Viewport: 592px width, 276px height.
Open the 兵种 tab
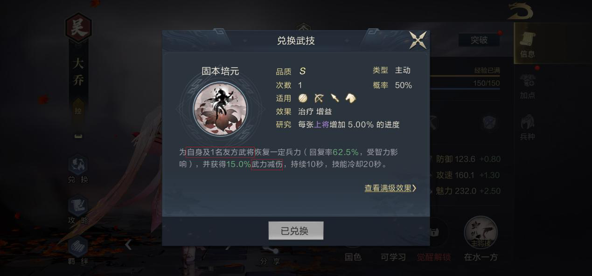tap(528, 127)
